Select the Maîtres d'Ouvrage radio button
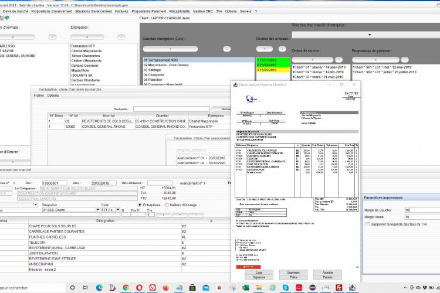The image size is (440, 293). [x=167, y=205]
